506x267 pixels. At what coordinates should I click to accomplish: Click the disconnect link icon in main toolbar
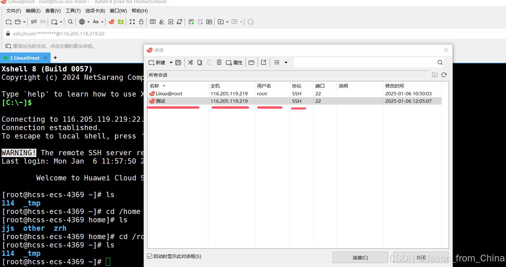[34, 22]
